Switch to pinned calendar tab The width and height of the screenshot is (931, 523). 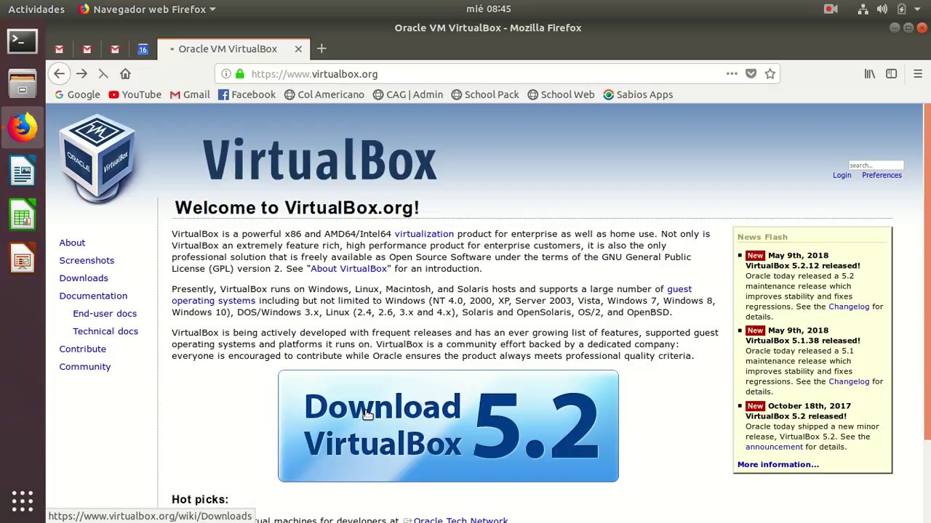click(x=143, y=49)
